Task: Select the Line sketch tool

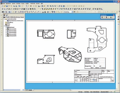Action: pyautogui.click(x=19, y=12)
